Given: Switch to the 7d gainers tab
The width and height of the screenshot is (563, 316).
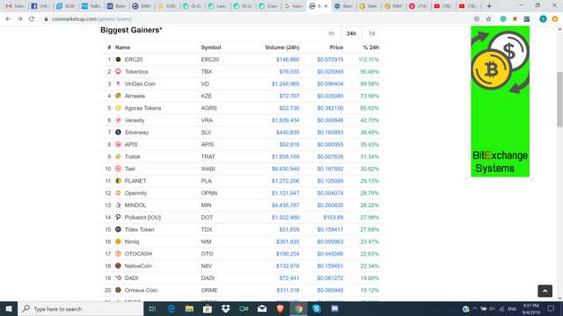Looking at the screenshot, I should tap(371, 33).
